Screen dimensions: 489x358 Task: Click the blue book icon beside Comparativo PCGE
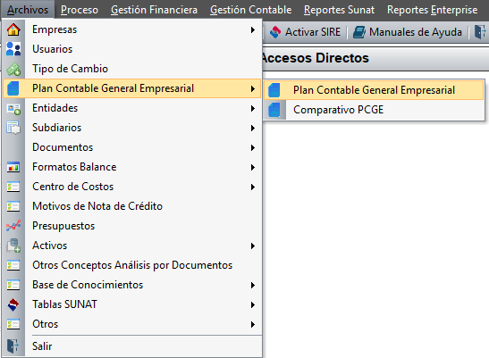click(x=274, y=110)
